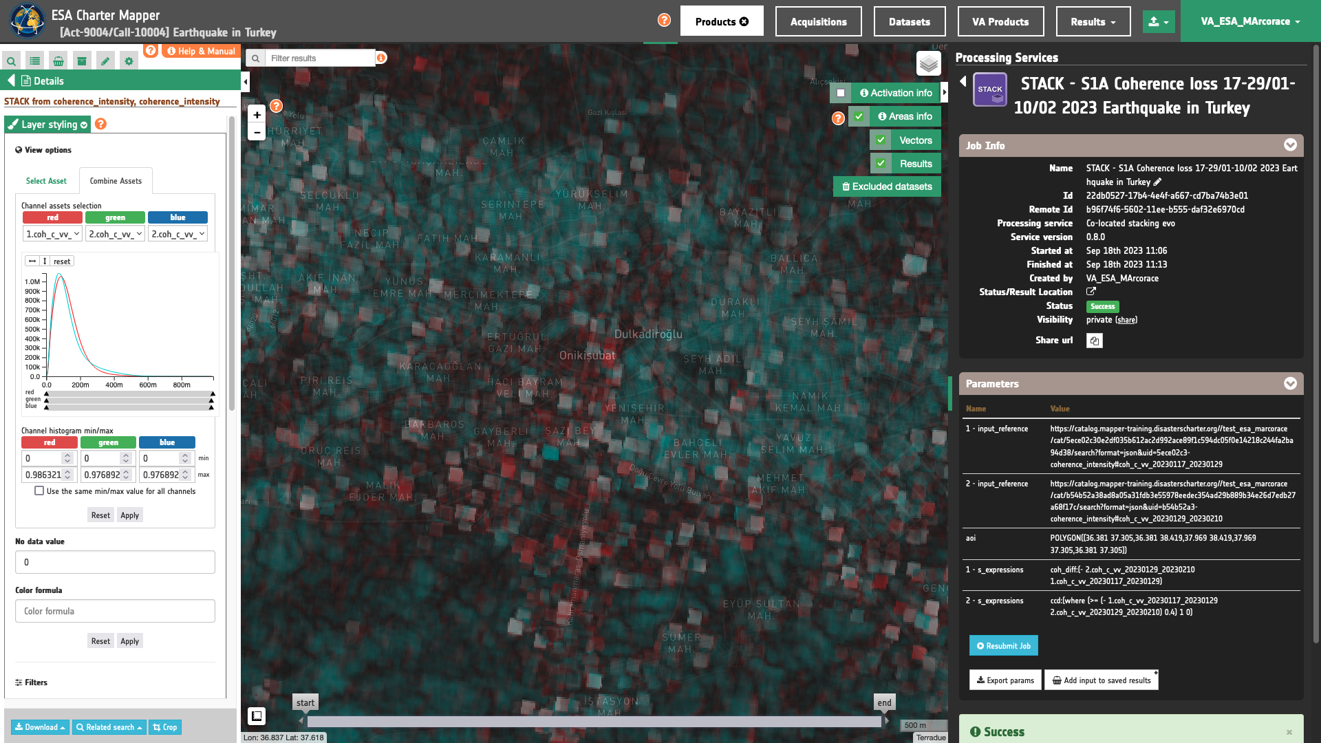Viewport: 1321px width, 743px height.
Task: Open the Help & Manual link
Action: [201, 51]
